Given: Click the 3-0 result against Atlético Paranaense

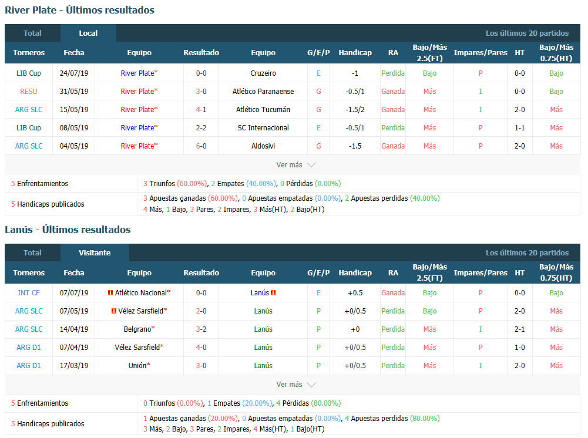Looking at the screenshot, I should [x=201, y=92].
